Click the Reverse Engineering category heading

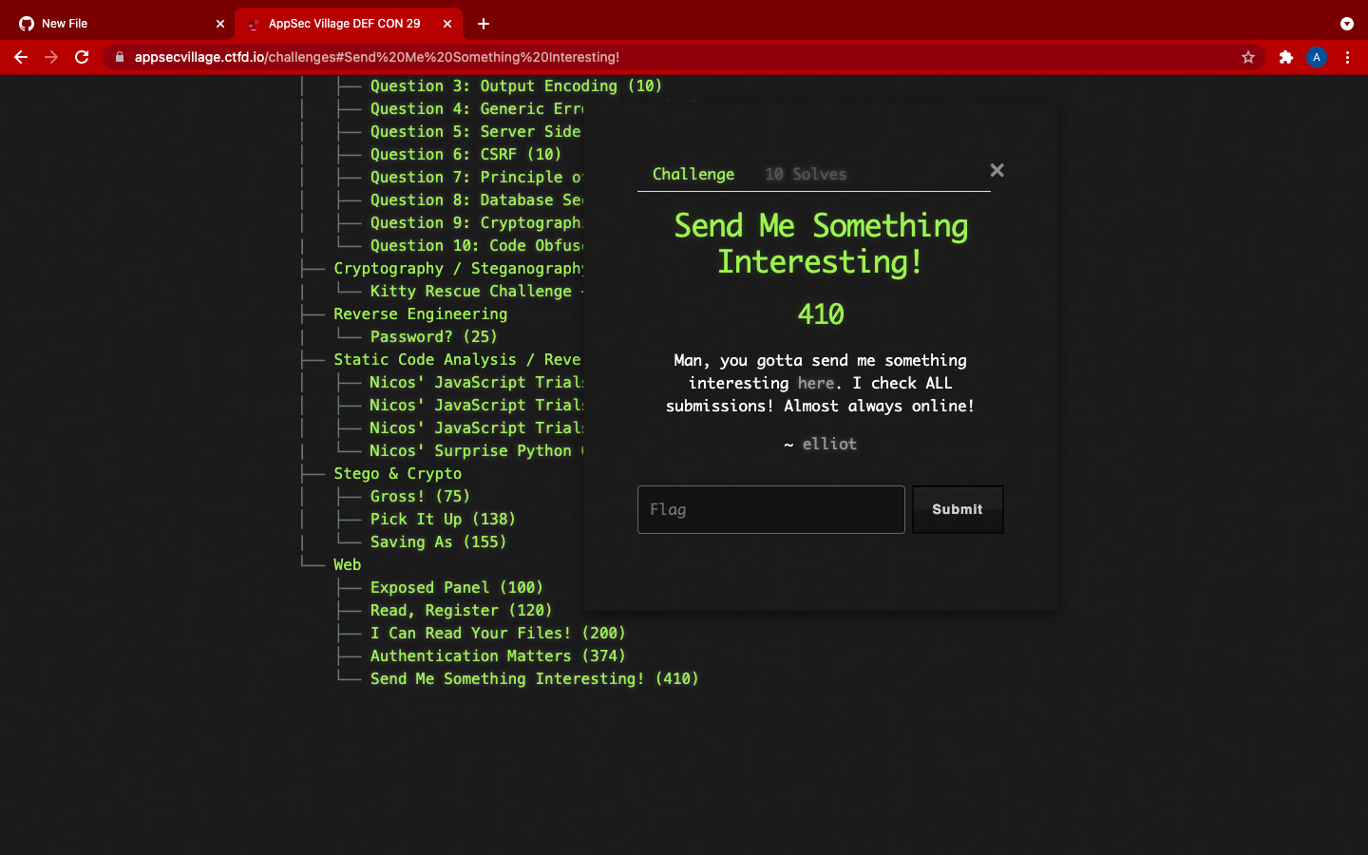[x=420, y=313]
